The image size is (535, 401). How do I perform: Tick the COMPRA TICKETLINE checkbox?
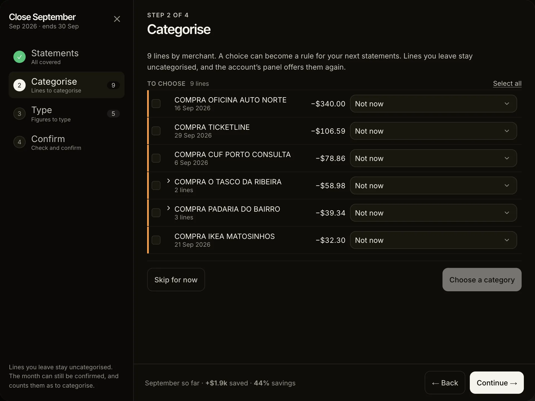tap(156, 131)
